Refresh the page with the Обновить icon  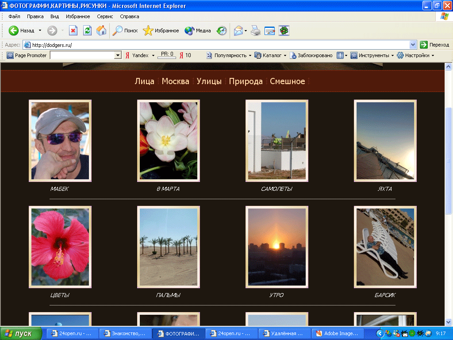pos(87,31)
